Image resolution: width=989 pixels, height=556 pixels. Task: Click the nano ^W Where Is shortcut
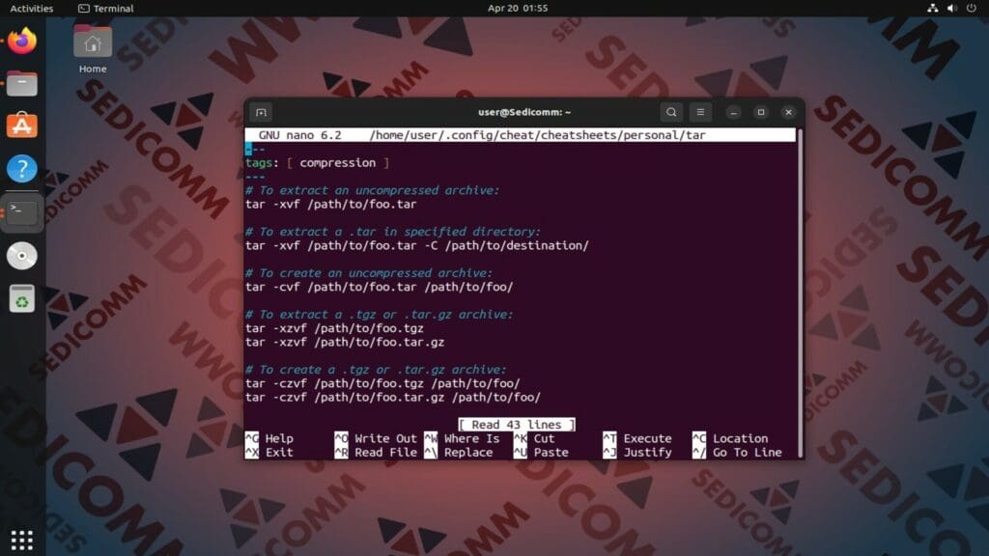tap(462, 439)
